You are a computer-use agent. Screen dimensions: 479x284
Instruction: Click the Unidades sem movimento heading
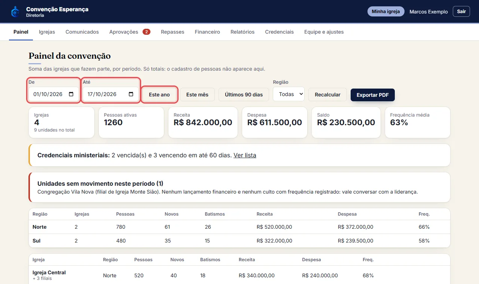tap(100, 183)
